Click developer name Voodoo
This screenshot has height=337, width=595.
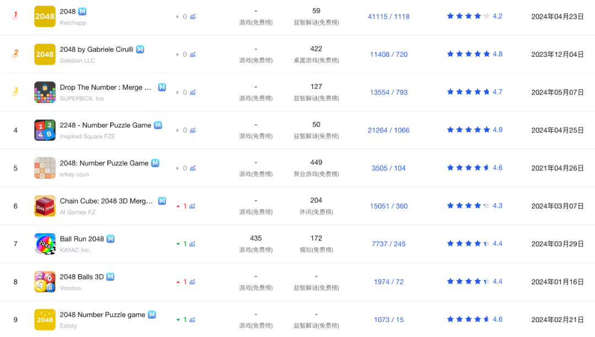70,288
